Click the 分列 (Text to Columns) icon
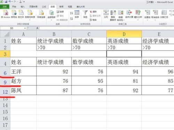 [106, 14]
